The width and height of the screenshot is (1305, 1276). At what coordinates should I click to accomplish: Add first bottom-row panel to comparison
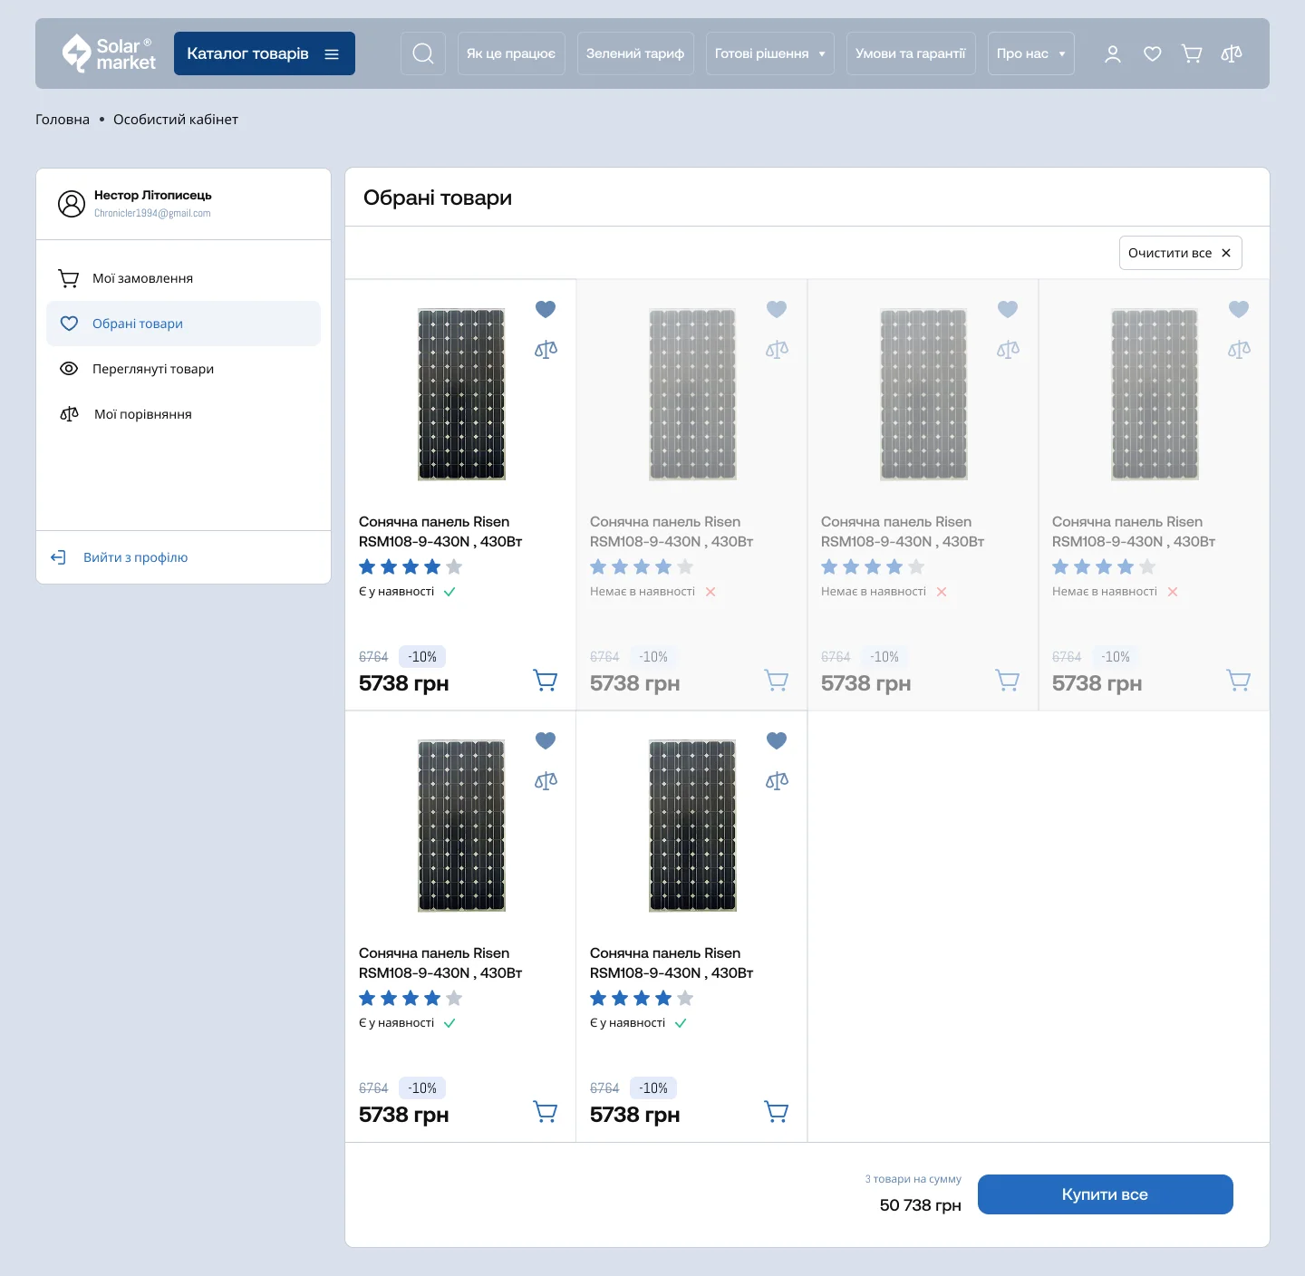tap(546, 780)
